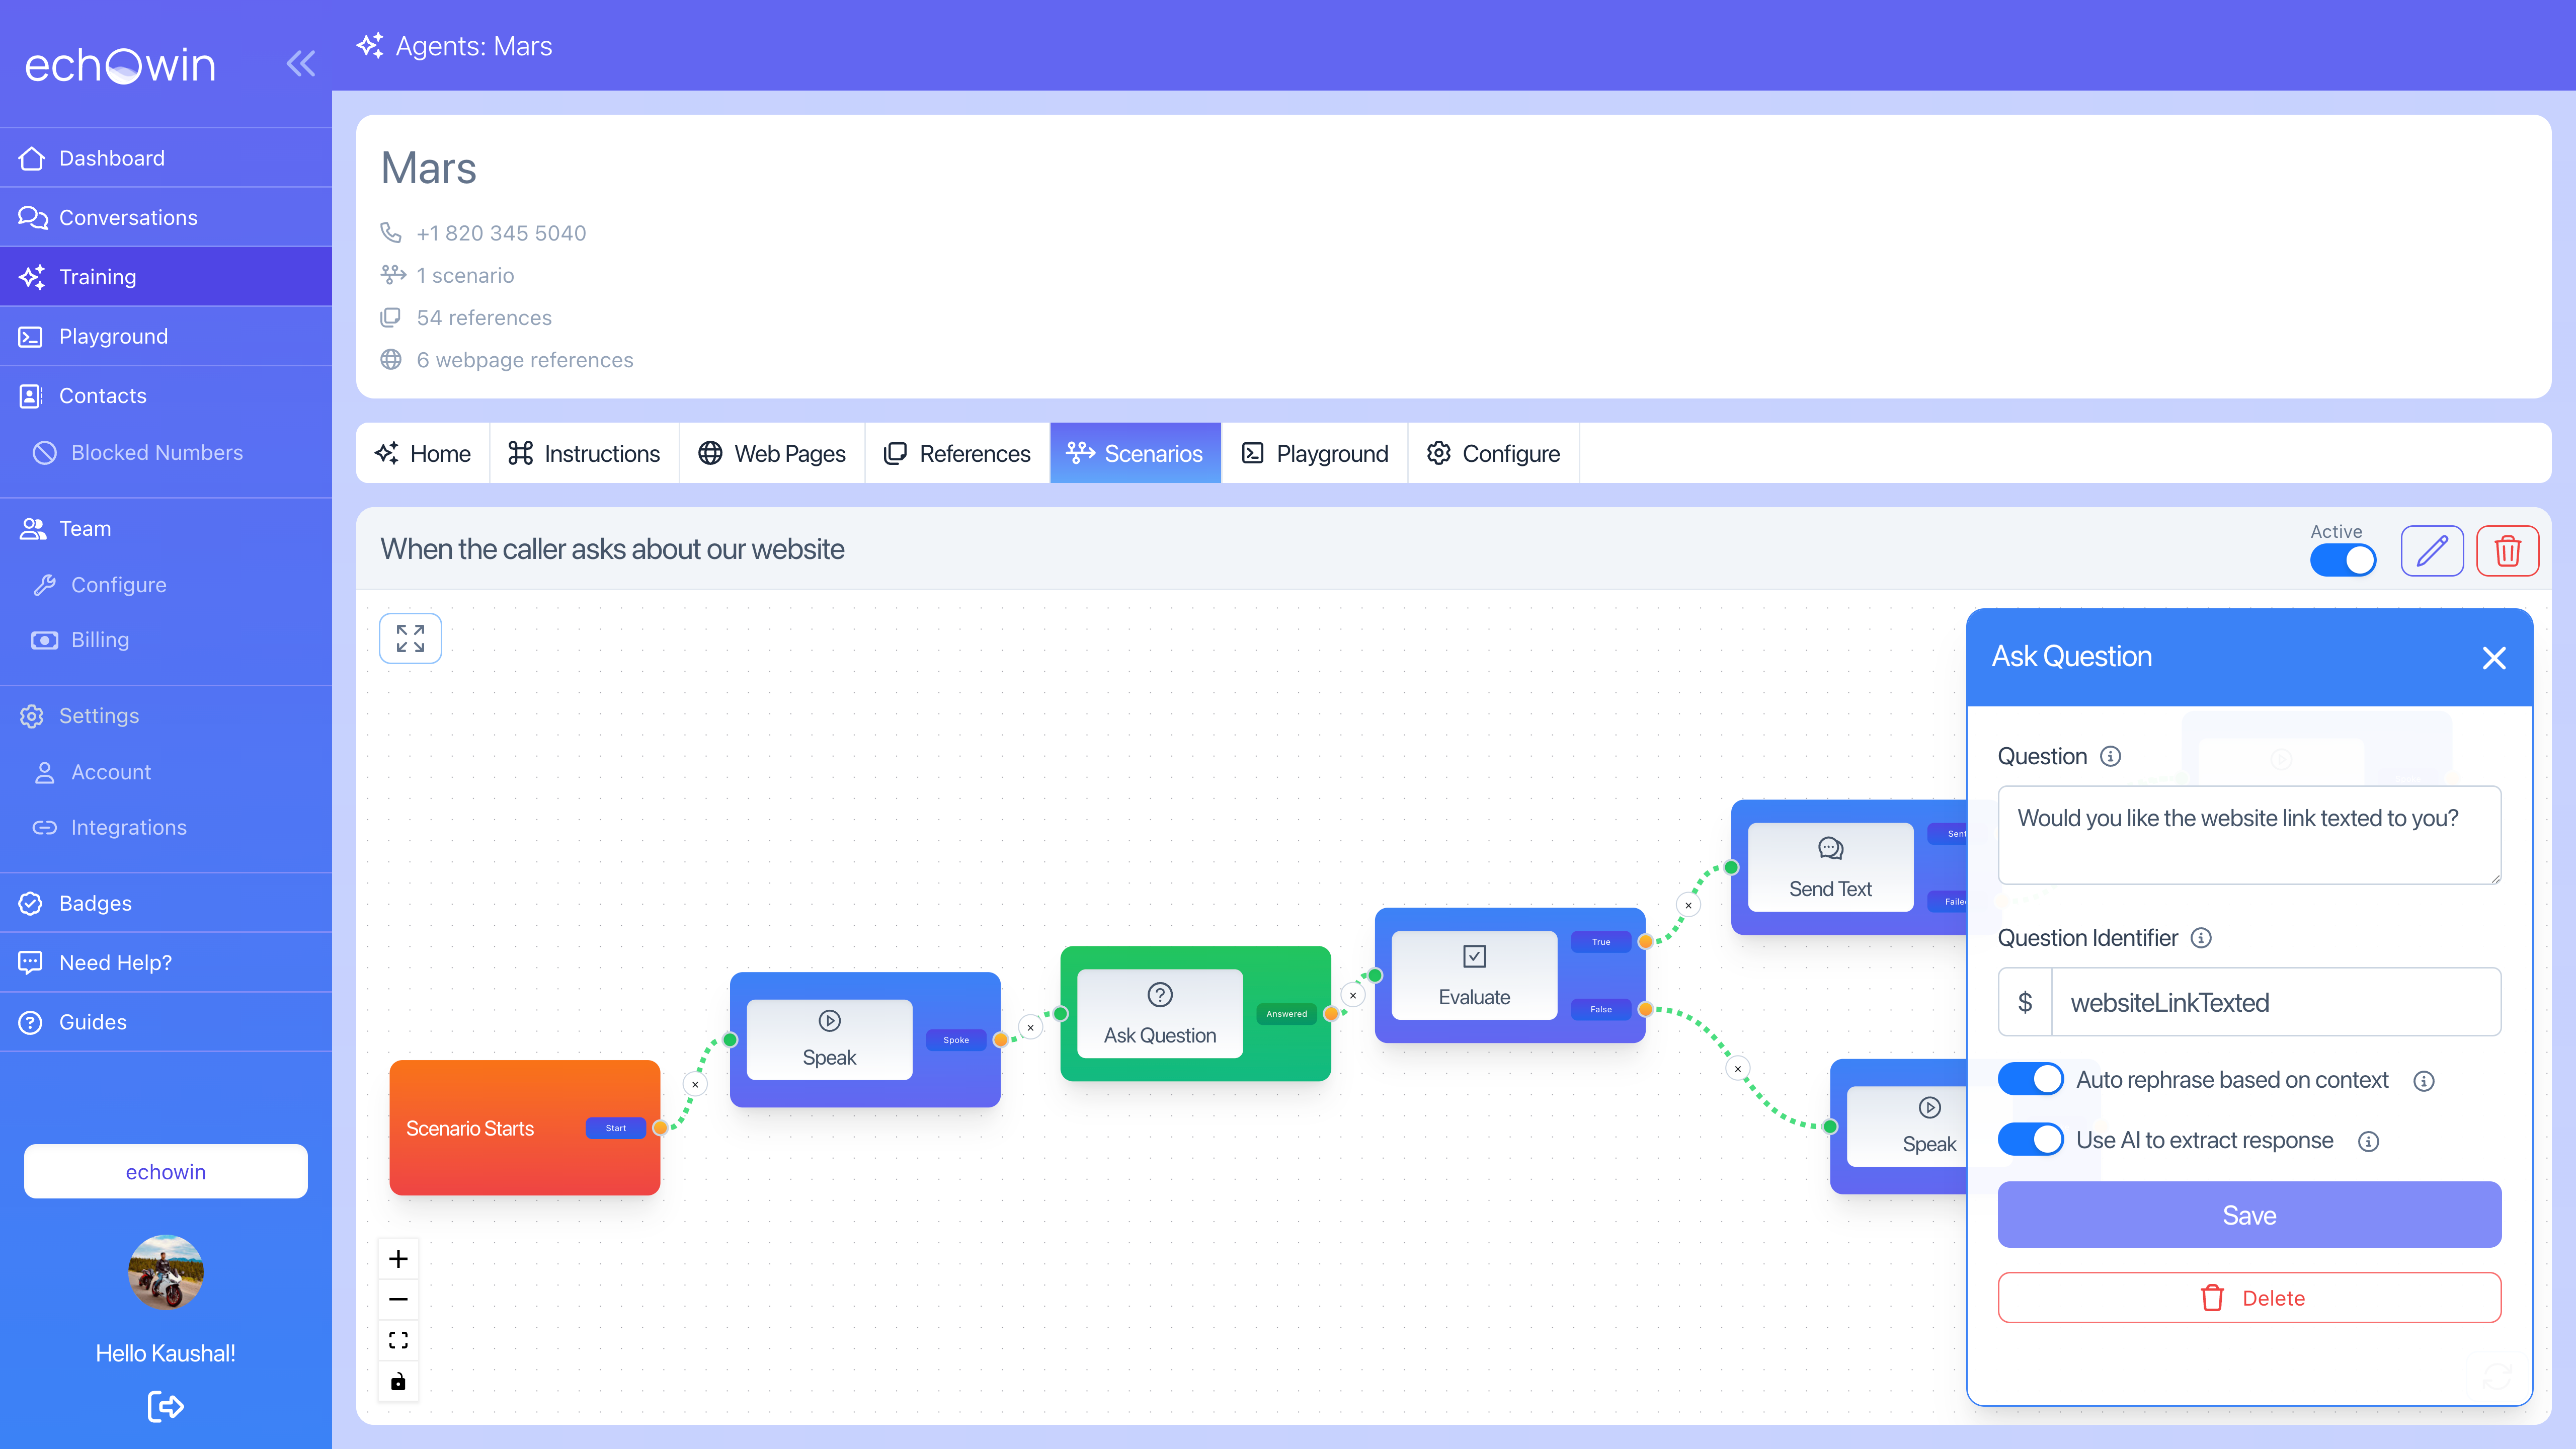The width and height of the screenshot is (2576, 1449).
Task: Click zoom in button on canvas
Action: [x=398, y=1258]
